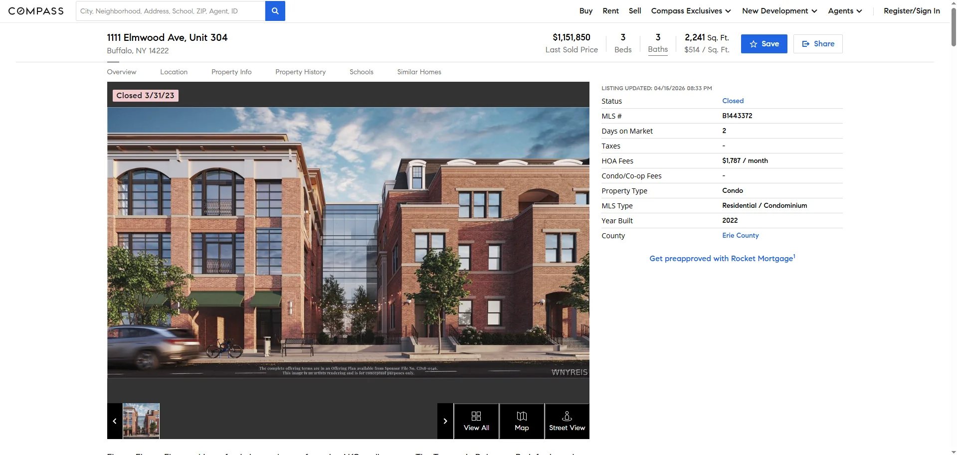Advance to the next listing photo
This screenshot has width=957, height=455.
pos(445,421)
